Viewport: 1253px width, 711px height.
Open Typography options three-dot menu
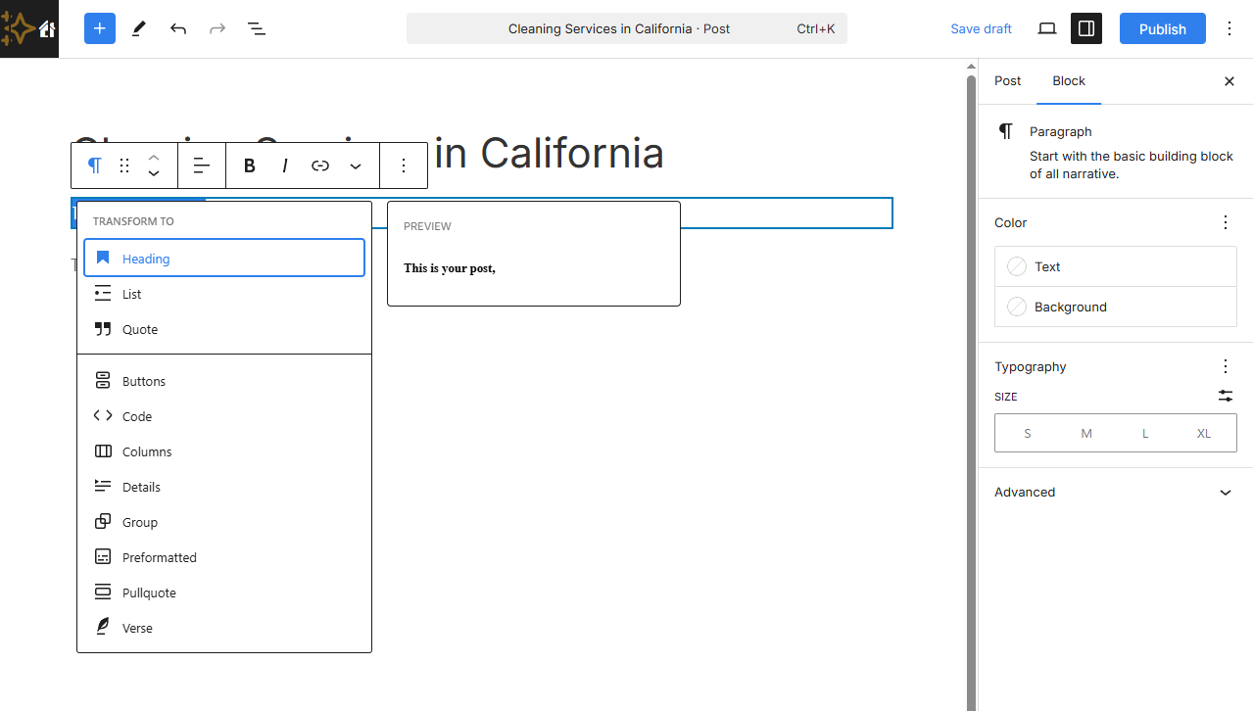coord(1225,366)
